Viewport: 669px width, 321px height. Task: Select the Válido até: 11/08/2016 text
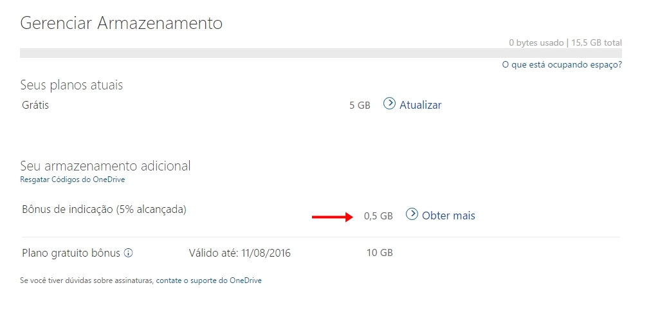240,253
